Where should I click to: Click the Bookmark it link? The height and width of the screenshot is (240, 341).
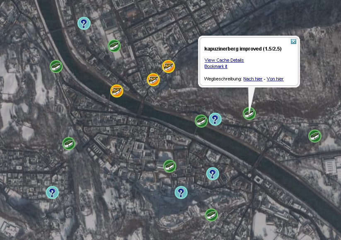click(215, 66)
